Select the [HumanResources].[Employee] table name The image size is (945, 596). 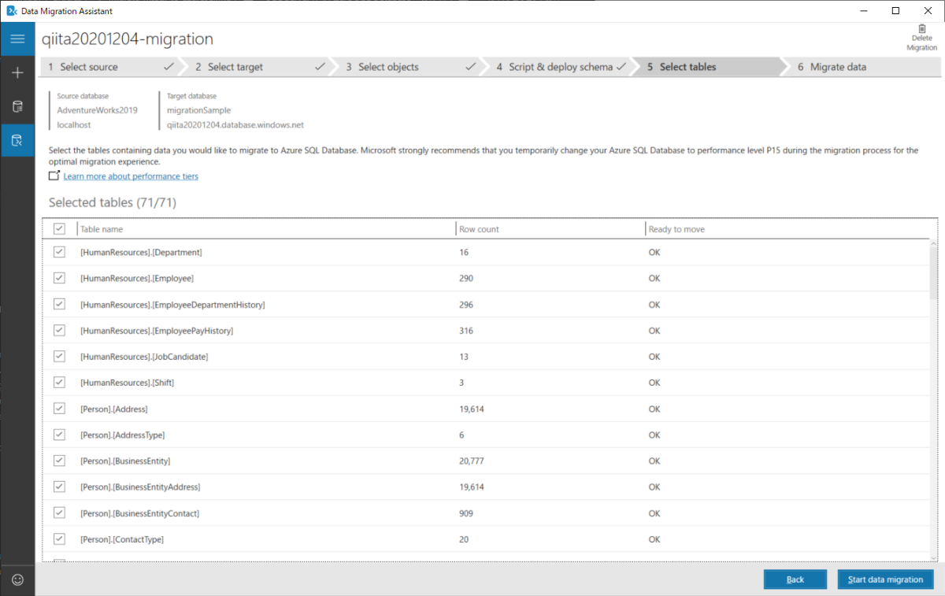click(x=137, y=278)
